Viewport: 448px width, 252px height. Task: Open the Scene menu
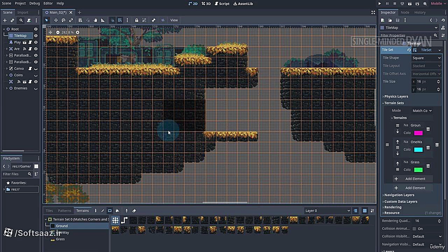click(7, 3)
